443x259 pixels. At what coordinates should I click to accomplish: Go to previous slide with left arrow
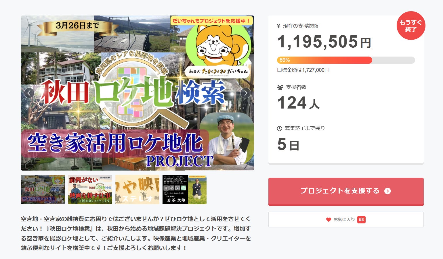(x=29, y=93)
